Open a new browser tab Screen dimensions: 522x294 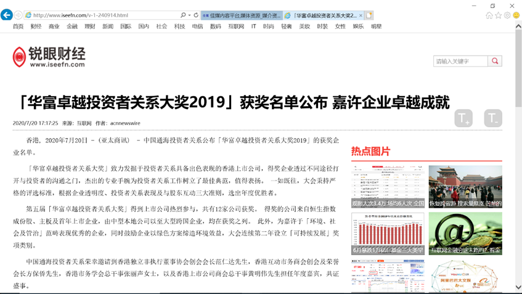[x=369, y=15]
